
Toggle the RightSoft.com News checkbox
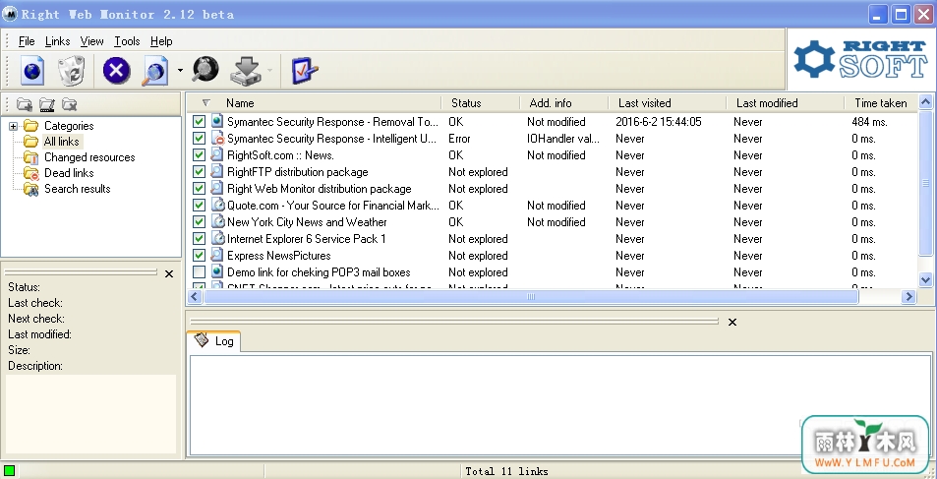point(199,154)
